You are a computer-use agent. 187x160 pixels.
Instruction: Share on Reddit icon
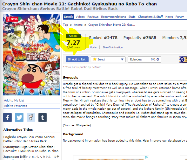coord(31,117)
